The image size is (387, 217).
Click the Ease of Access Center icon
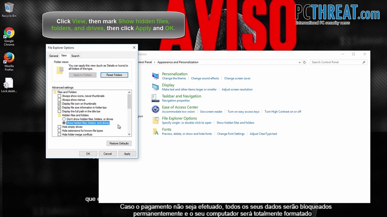155,109
